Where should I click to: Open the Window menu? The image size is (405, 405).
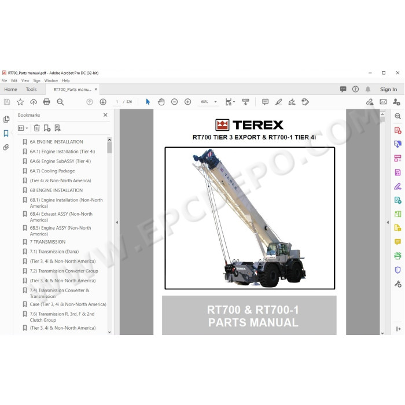point(51,80)
